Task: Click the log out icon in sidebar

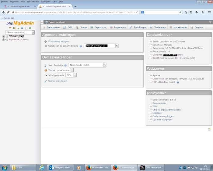Action: (x=14, y=28)
